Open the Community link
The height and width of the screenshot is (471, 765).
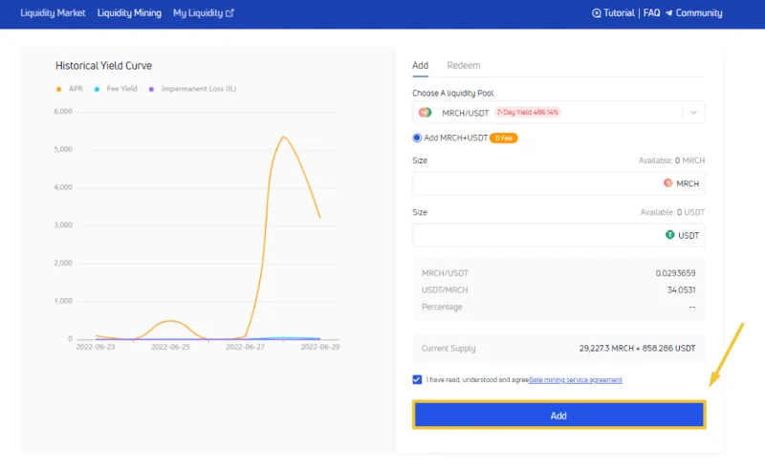point(699,13)
